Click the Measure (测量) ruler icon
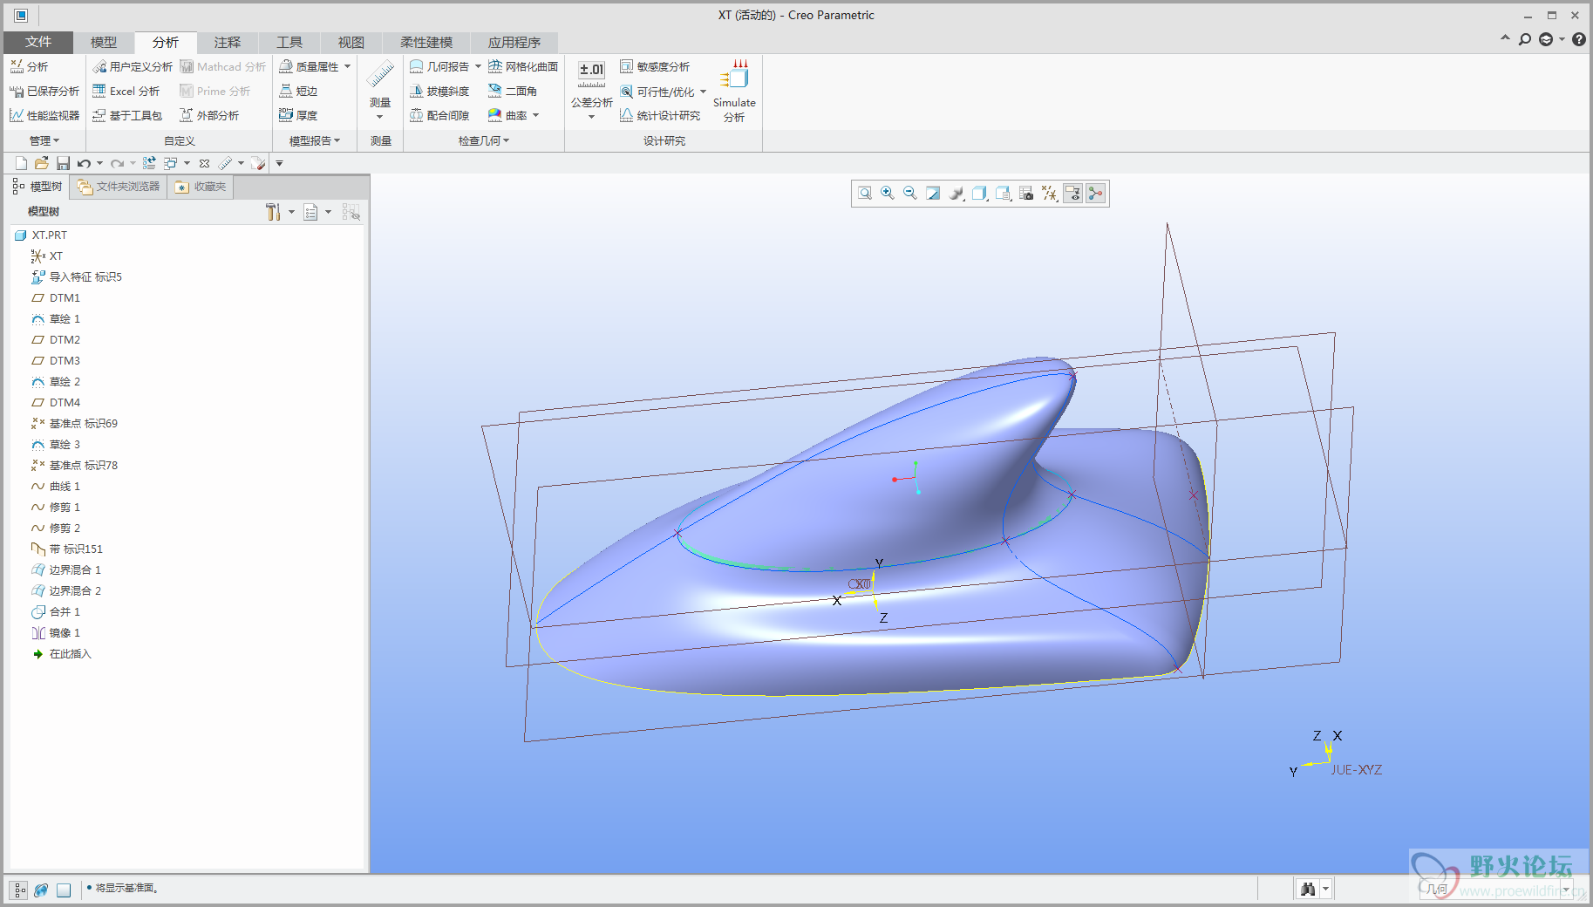Viewport: 1593px width, 907px height. [380, 75]
